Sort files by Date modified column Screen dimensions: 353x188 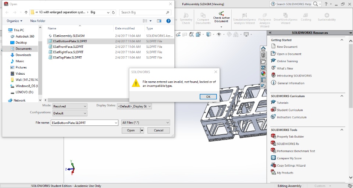[x=125, y=28]
